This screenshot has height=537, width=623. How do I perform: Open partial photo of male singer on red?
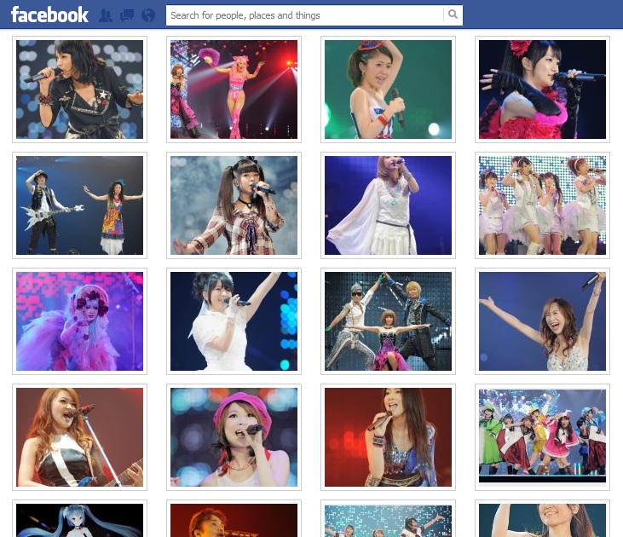[x=234, y=519]
